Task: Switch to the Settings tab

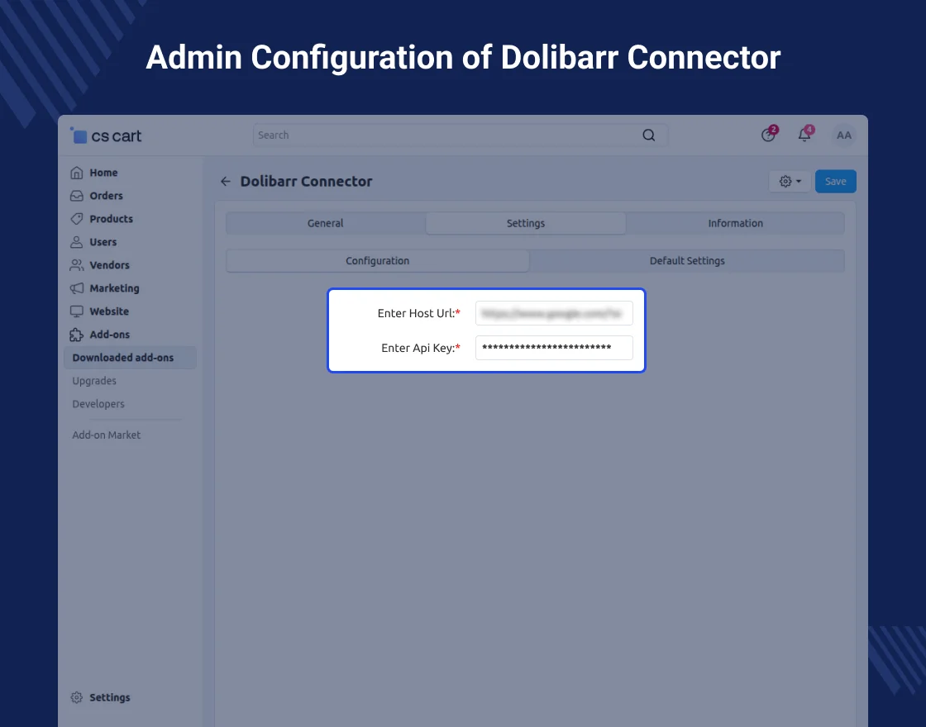Action: pyautogui.click(x=526, y=223)
